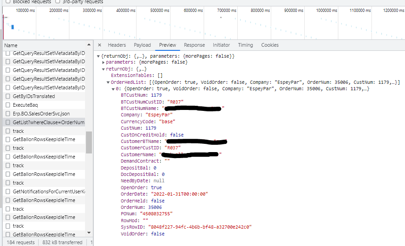Expand the parameters morePages node
Image resolution: width=405 pixels, height=246 pixels.
pos(103,62)
